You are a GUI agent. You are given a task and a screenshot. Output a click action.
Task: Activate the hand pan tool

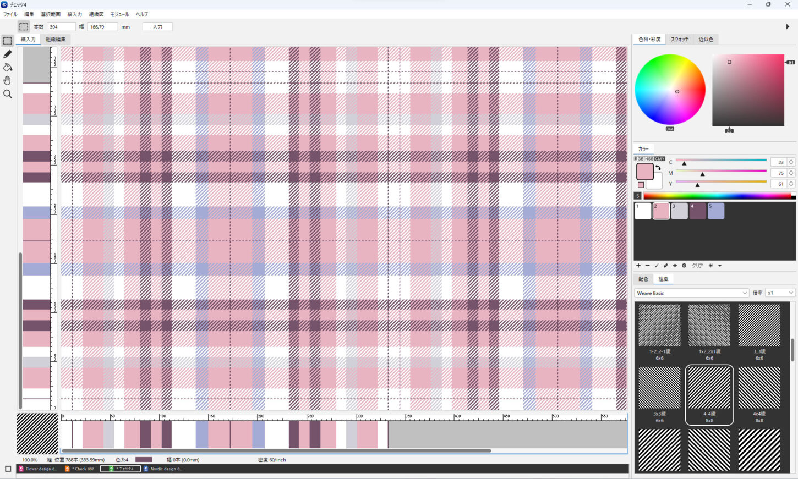point(7,80)
